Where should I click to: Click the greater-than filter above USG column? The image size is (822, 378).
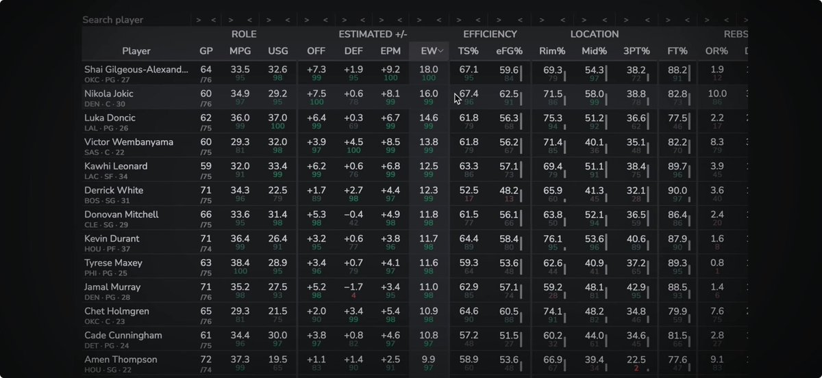click(270, 21)
